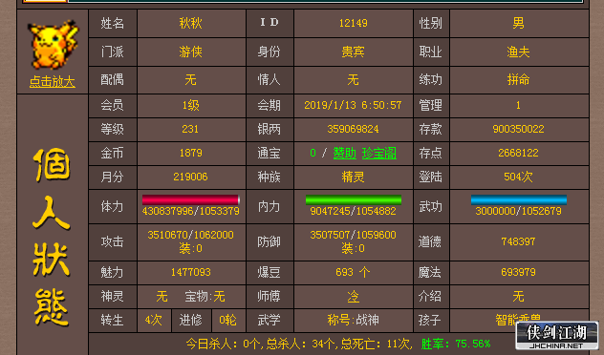Select the name value 秋秋

click(x=191, y=23)
